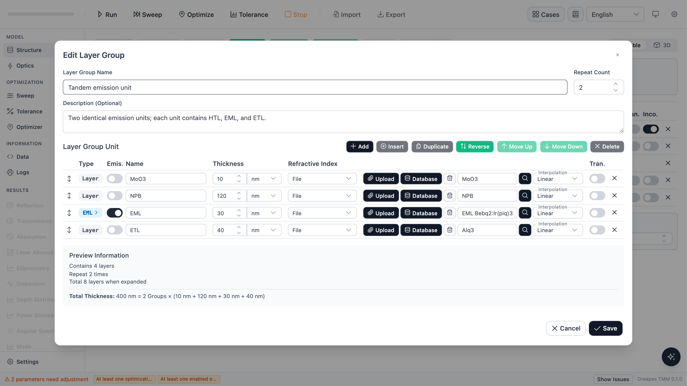The image size is (687, 386).
Task: Click the trash icon in the NPB row
Action: (450, 196)
